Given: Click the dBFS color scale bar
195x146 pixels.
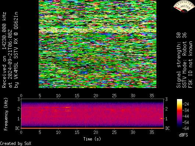Looking at the screenshot, I should [179, 113].
